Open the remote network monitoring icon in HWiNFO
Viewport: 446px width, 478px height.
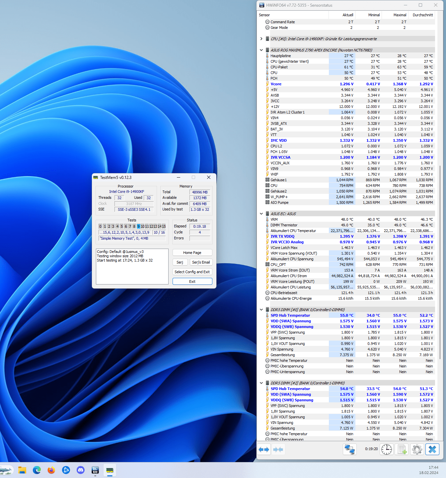pos(350,449)
